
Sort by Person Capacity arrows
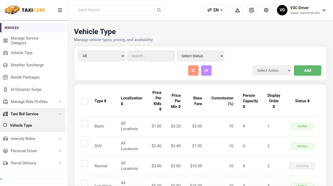coord(244,107)
